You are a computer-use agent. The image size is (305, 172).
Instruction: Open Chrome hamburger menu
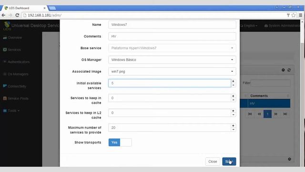pyautogui.click(x=301, y=15)
